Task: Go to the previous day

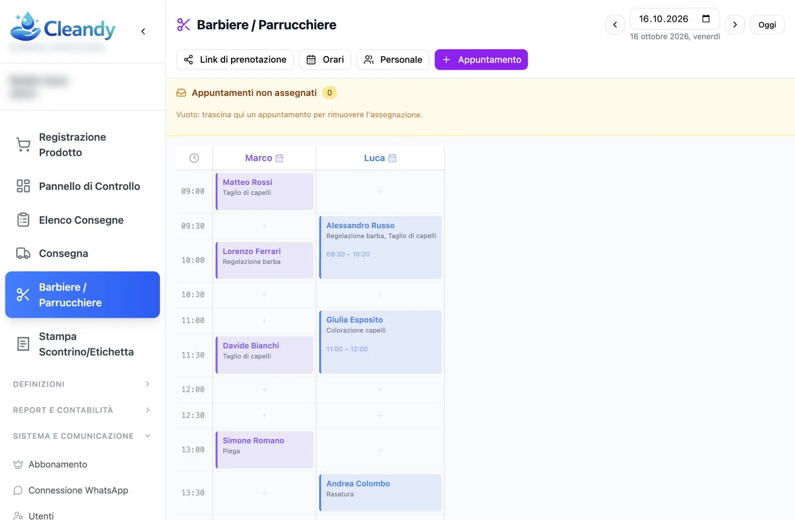Action: point(615,25)
